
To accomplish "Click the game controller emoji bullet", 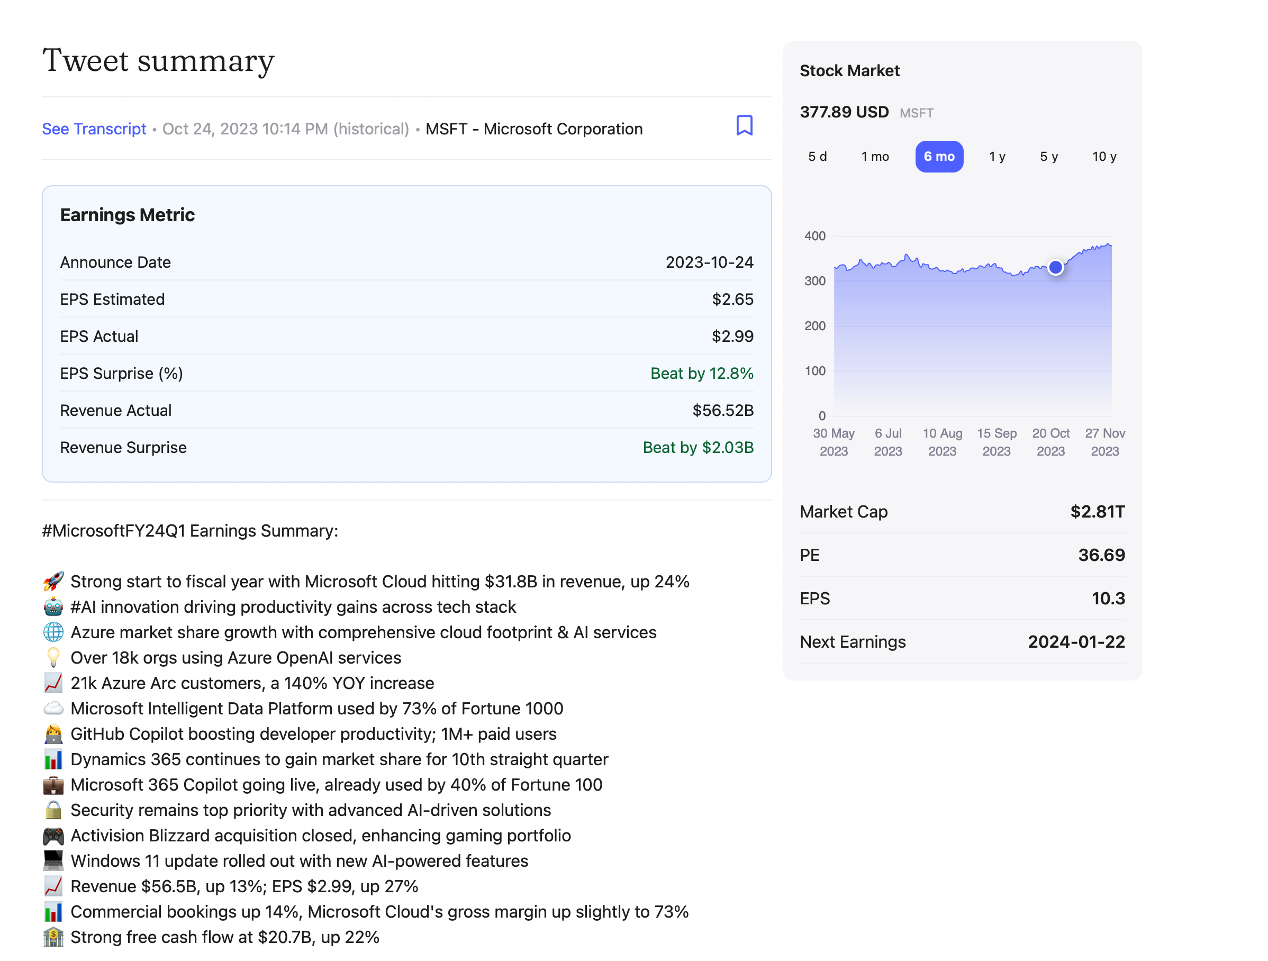I will point(53,836).
